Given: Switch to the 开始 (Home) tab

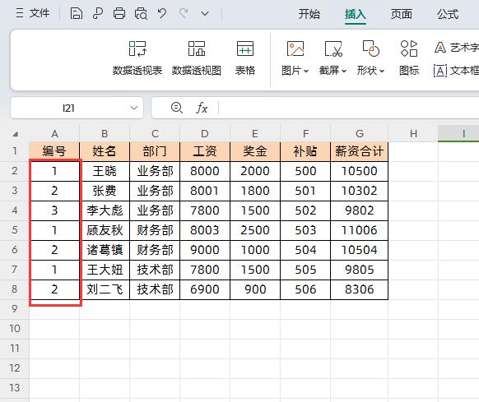Looking at the screenshot, I should 309,14.
